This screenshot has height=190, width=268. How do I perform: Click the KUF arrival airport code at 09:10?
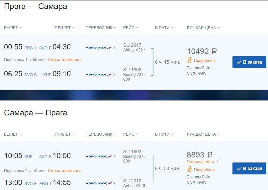tap(47, 75)
